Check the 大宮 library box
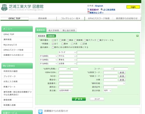This screenshot has height=114, width=145. tap(72, 44)
